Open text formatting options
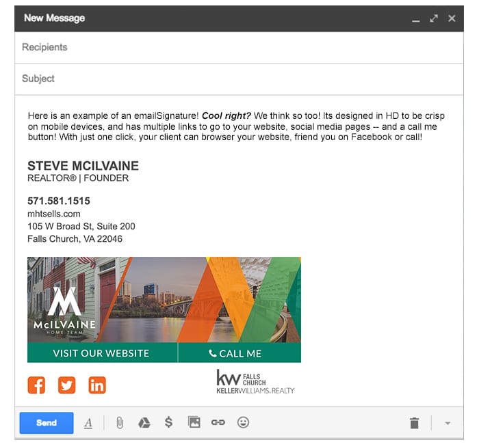The height and width of the screenshot is (444, 479). pos(88,423)
